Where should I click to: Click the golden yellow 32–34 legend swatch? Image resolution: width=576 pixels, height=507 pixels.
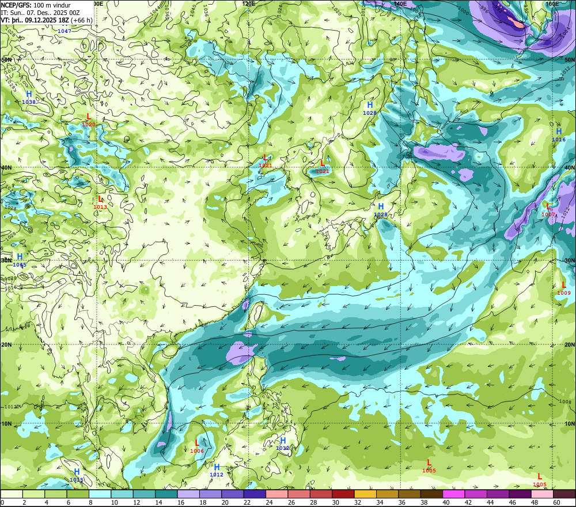[365, 494]
